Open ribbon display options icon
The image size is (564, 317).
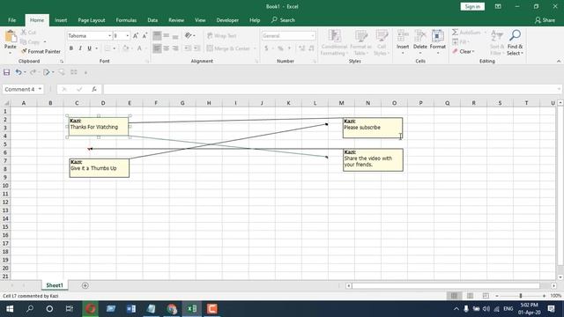pyautogui.click(x=498, y=6)
